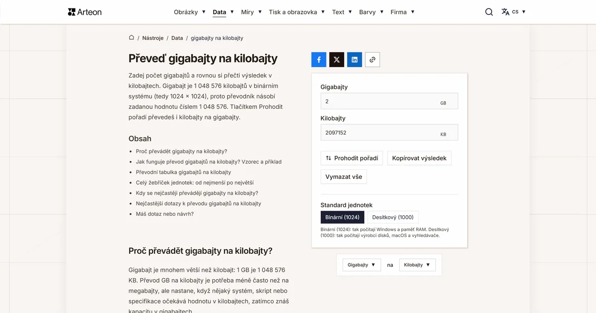The height and width of the screenshot is (313, 596).
Task: Share page on Facebook
Action: [319, 60]
